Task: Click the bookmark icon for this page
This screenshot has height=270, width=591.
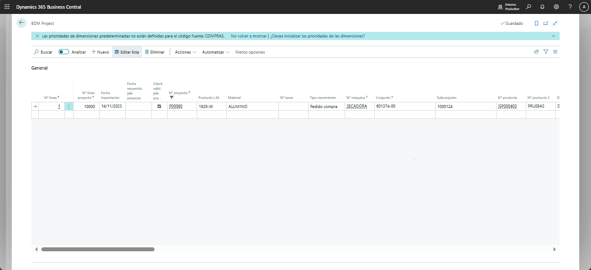Action: click(x=537, y=23)
